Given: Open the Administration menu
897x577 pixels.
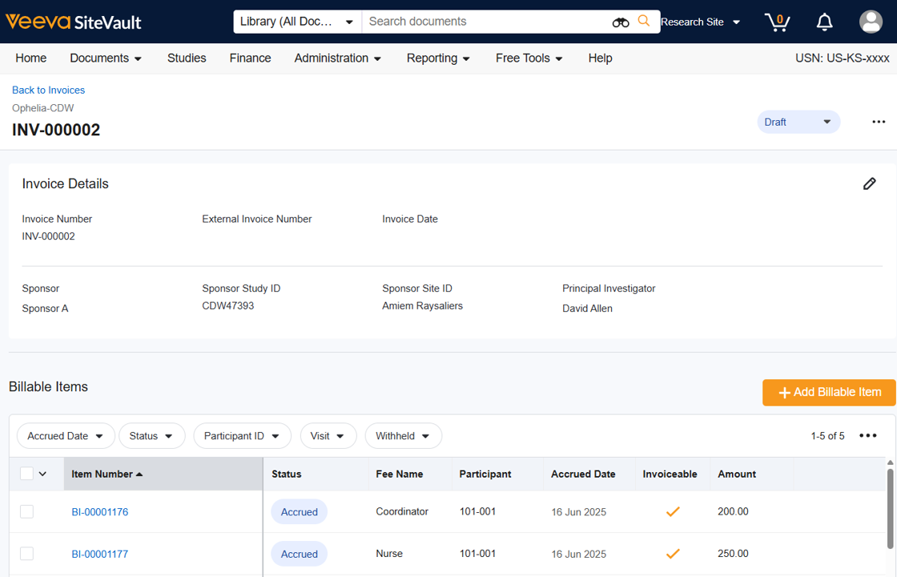Looking at the screenshot, I should [337, 58].
